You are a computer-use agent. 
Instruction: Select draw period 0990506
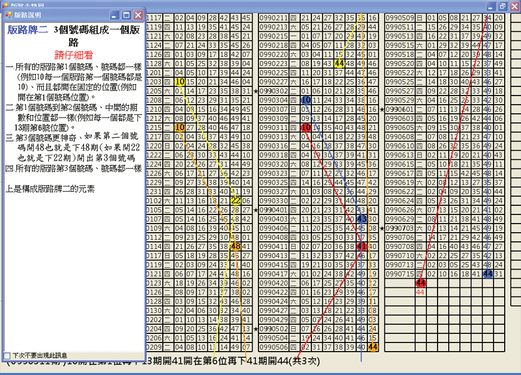pos(274,347)
